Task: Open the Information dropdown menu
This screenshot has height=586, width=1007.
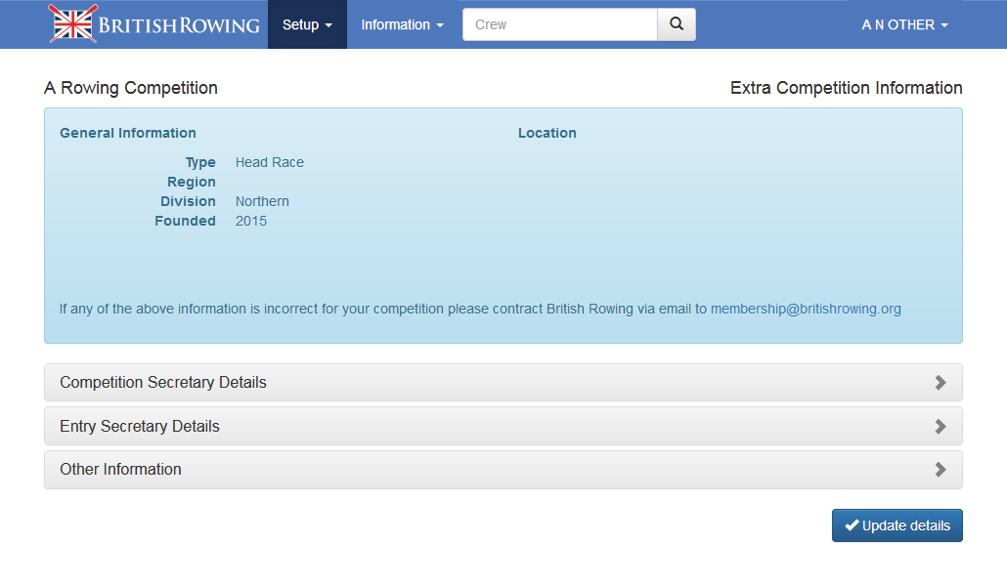Action: tap(402, 24)
